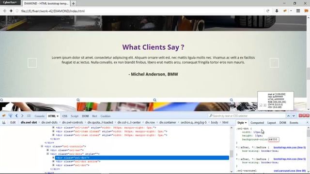Click the middle red Firebug window button

[x=304, y=116]
